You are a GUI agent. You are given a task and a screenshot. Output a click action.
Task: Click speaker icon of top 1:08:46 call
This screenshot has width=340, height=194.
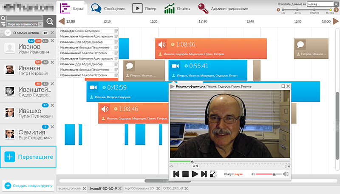point(162,45)
